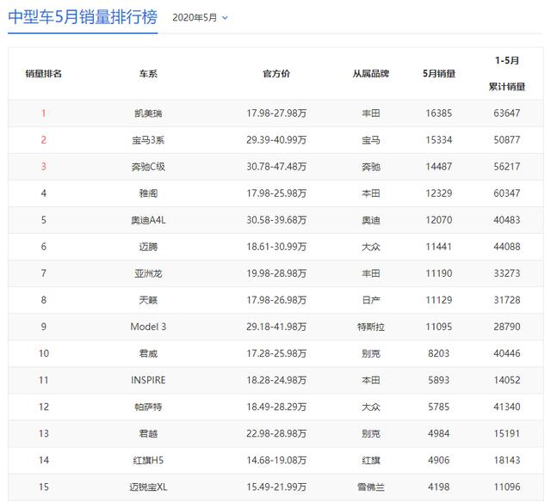The width and height of the screenshot is (551, 502).
Task: Click the price 29.18-41.98万
Action: click(x=276, y=327)
